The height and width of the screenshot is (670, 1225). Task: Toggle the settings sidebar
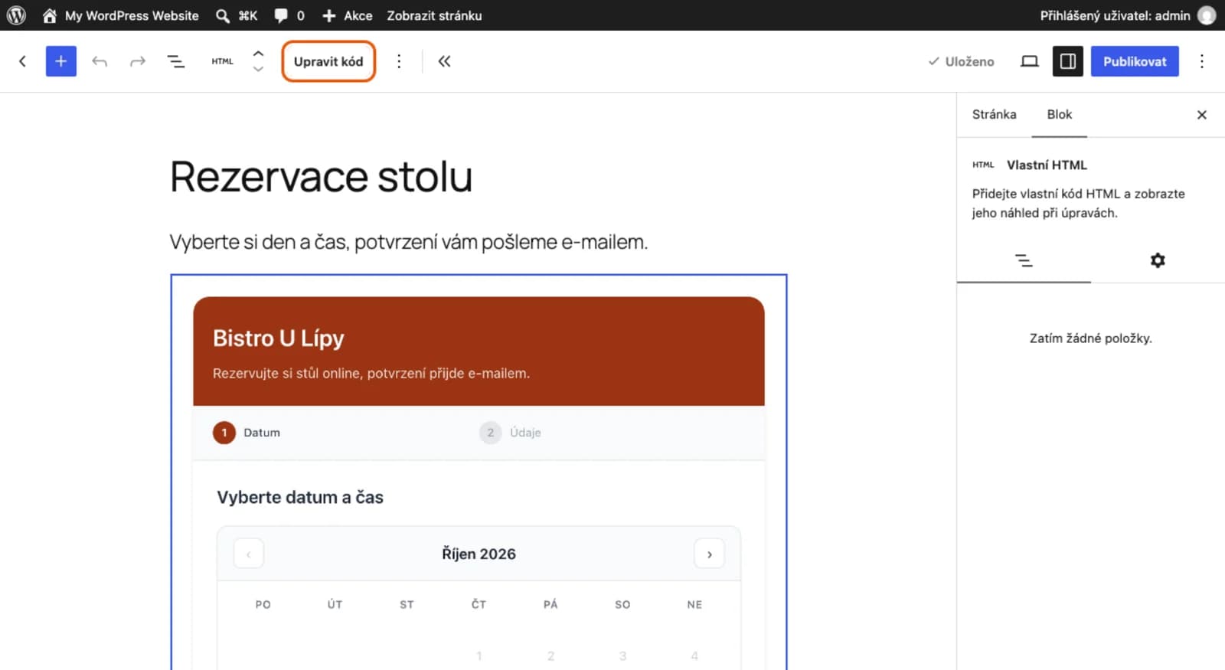pyautogui.click(x=1068, y=61)
